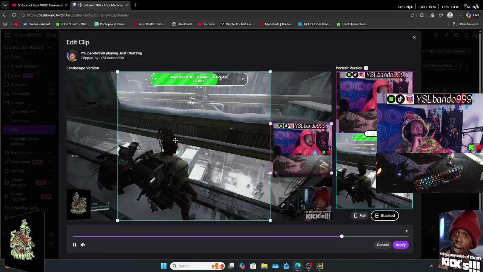Cancel the clip editing

[x=382, y=245]
